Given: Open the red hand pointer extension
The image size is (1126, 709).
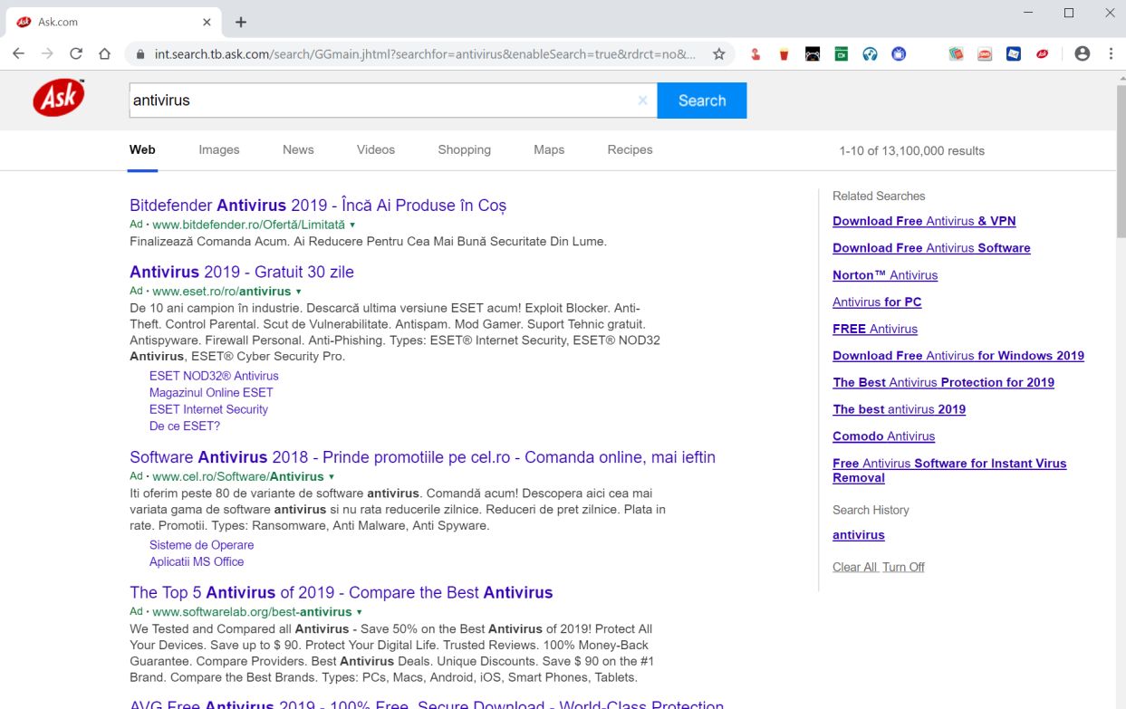Looking at the screenshot, I should (x=755, y=54).
